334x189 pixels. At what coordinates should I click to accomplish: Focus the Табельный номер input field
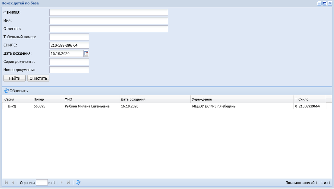pos(69,37)
